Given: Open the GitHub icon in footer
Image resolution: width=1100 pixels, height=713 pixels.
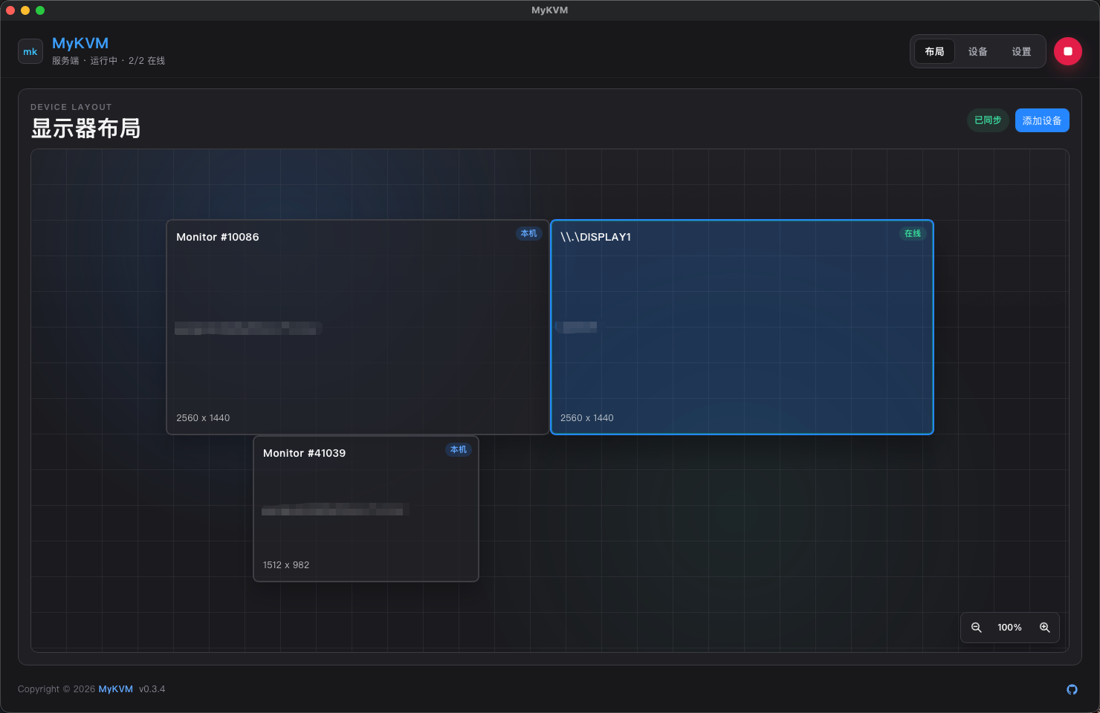Looking at the screenshot, I should (x=1072, y=689).
